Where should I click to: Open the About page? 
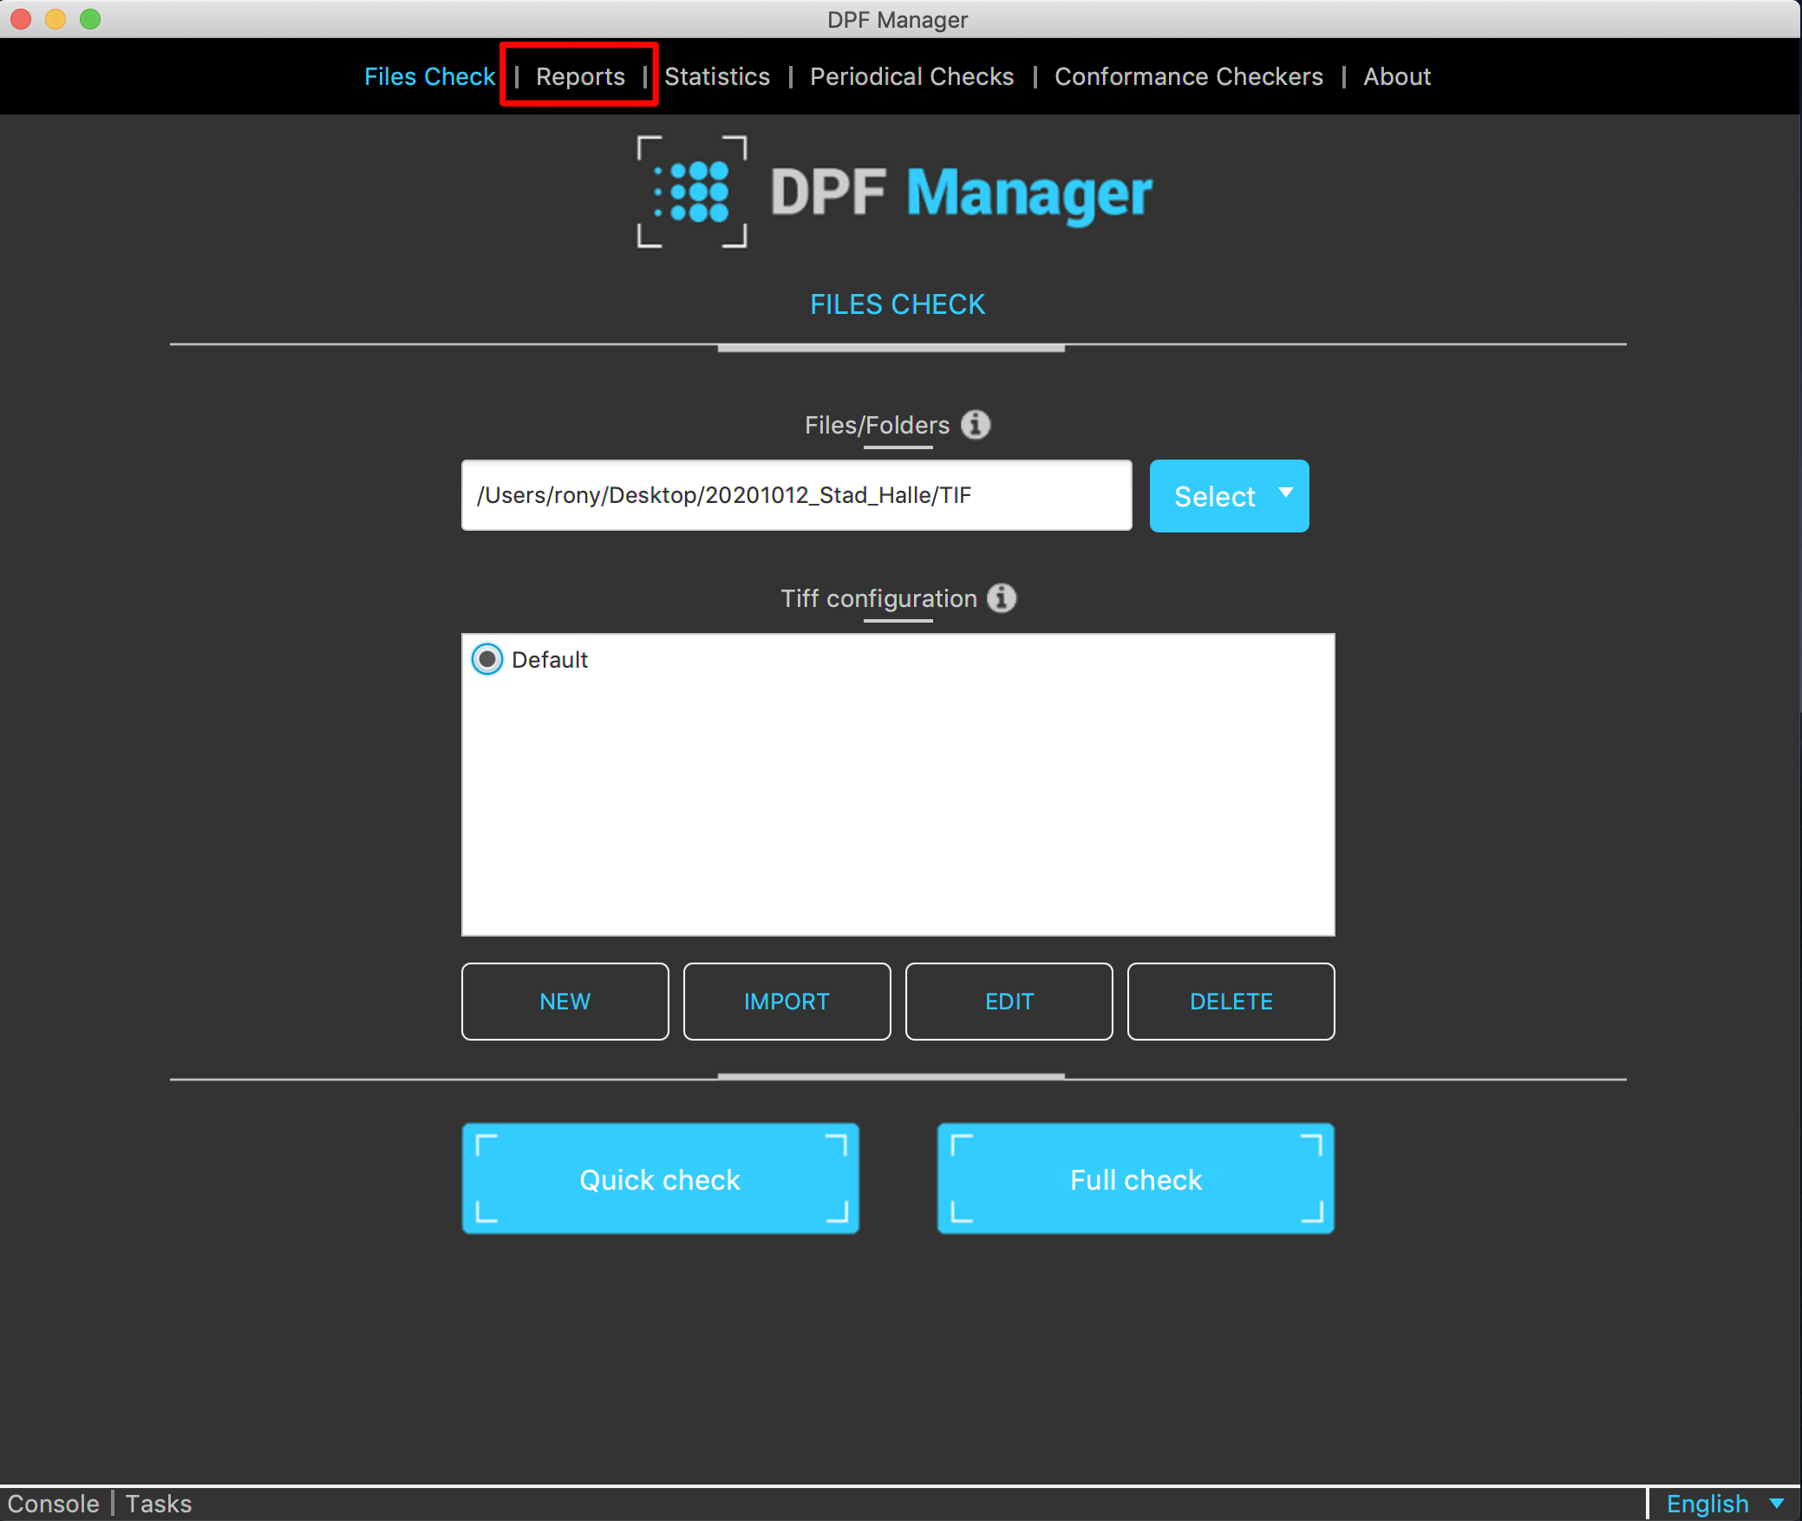click(1396, 76)
